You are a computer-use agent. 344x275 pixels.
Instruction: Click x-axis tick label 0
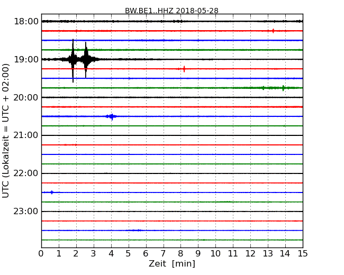click(x=41, y=254)
